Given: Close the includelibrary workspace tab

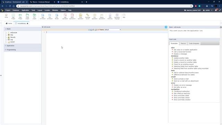Looking at the screenshot, I should [x=27, y=23].
